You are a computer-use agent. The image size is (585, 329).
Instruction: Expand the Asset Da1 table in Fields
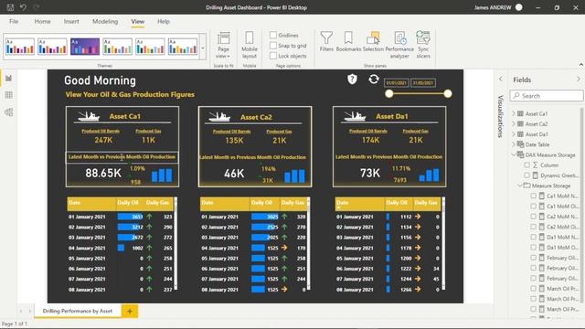[x=514, y=134]
